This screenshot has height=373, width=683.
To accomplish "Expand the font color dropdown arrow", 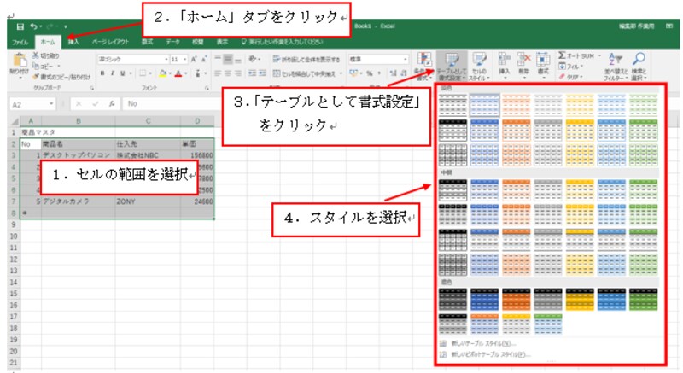I will pos(184,73).
